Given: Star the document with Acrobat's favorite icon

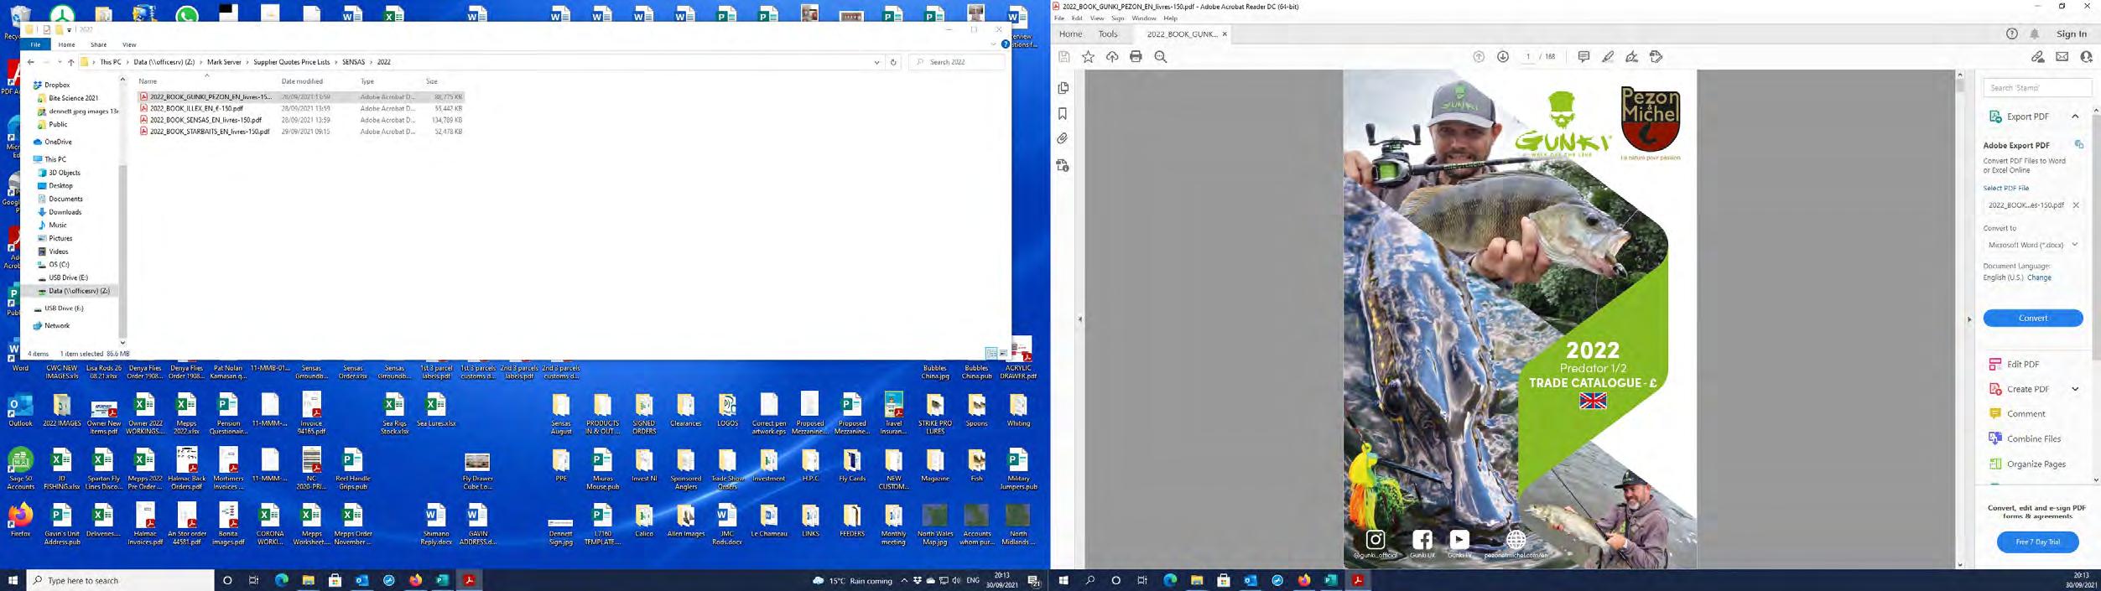Looking at the screenshot, I should click(x=1088, y=57).
